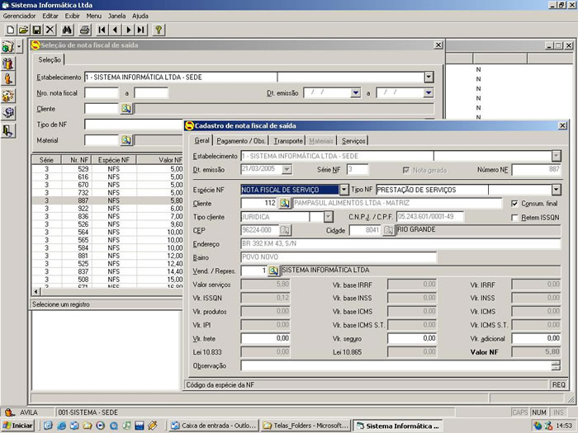Viewport: 578px width, 433px height.
Task: Expand Estabelecimento dropdown in Cadastro window
Action: [x=557, y=156]
